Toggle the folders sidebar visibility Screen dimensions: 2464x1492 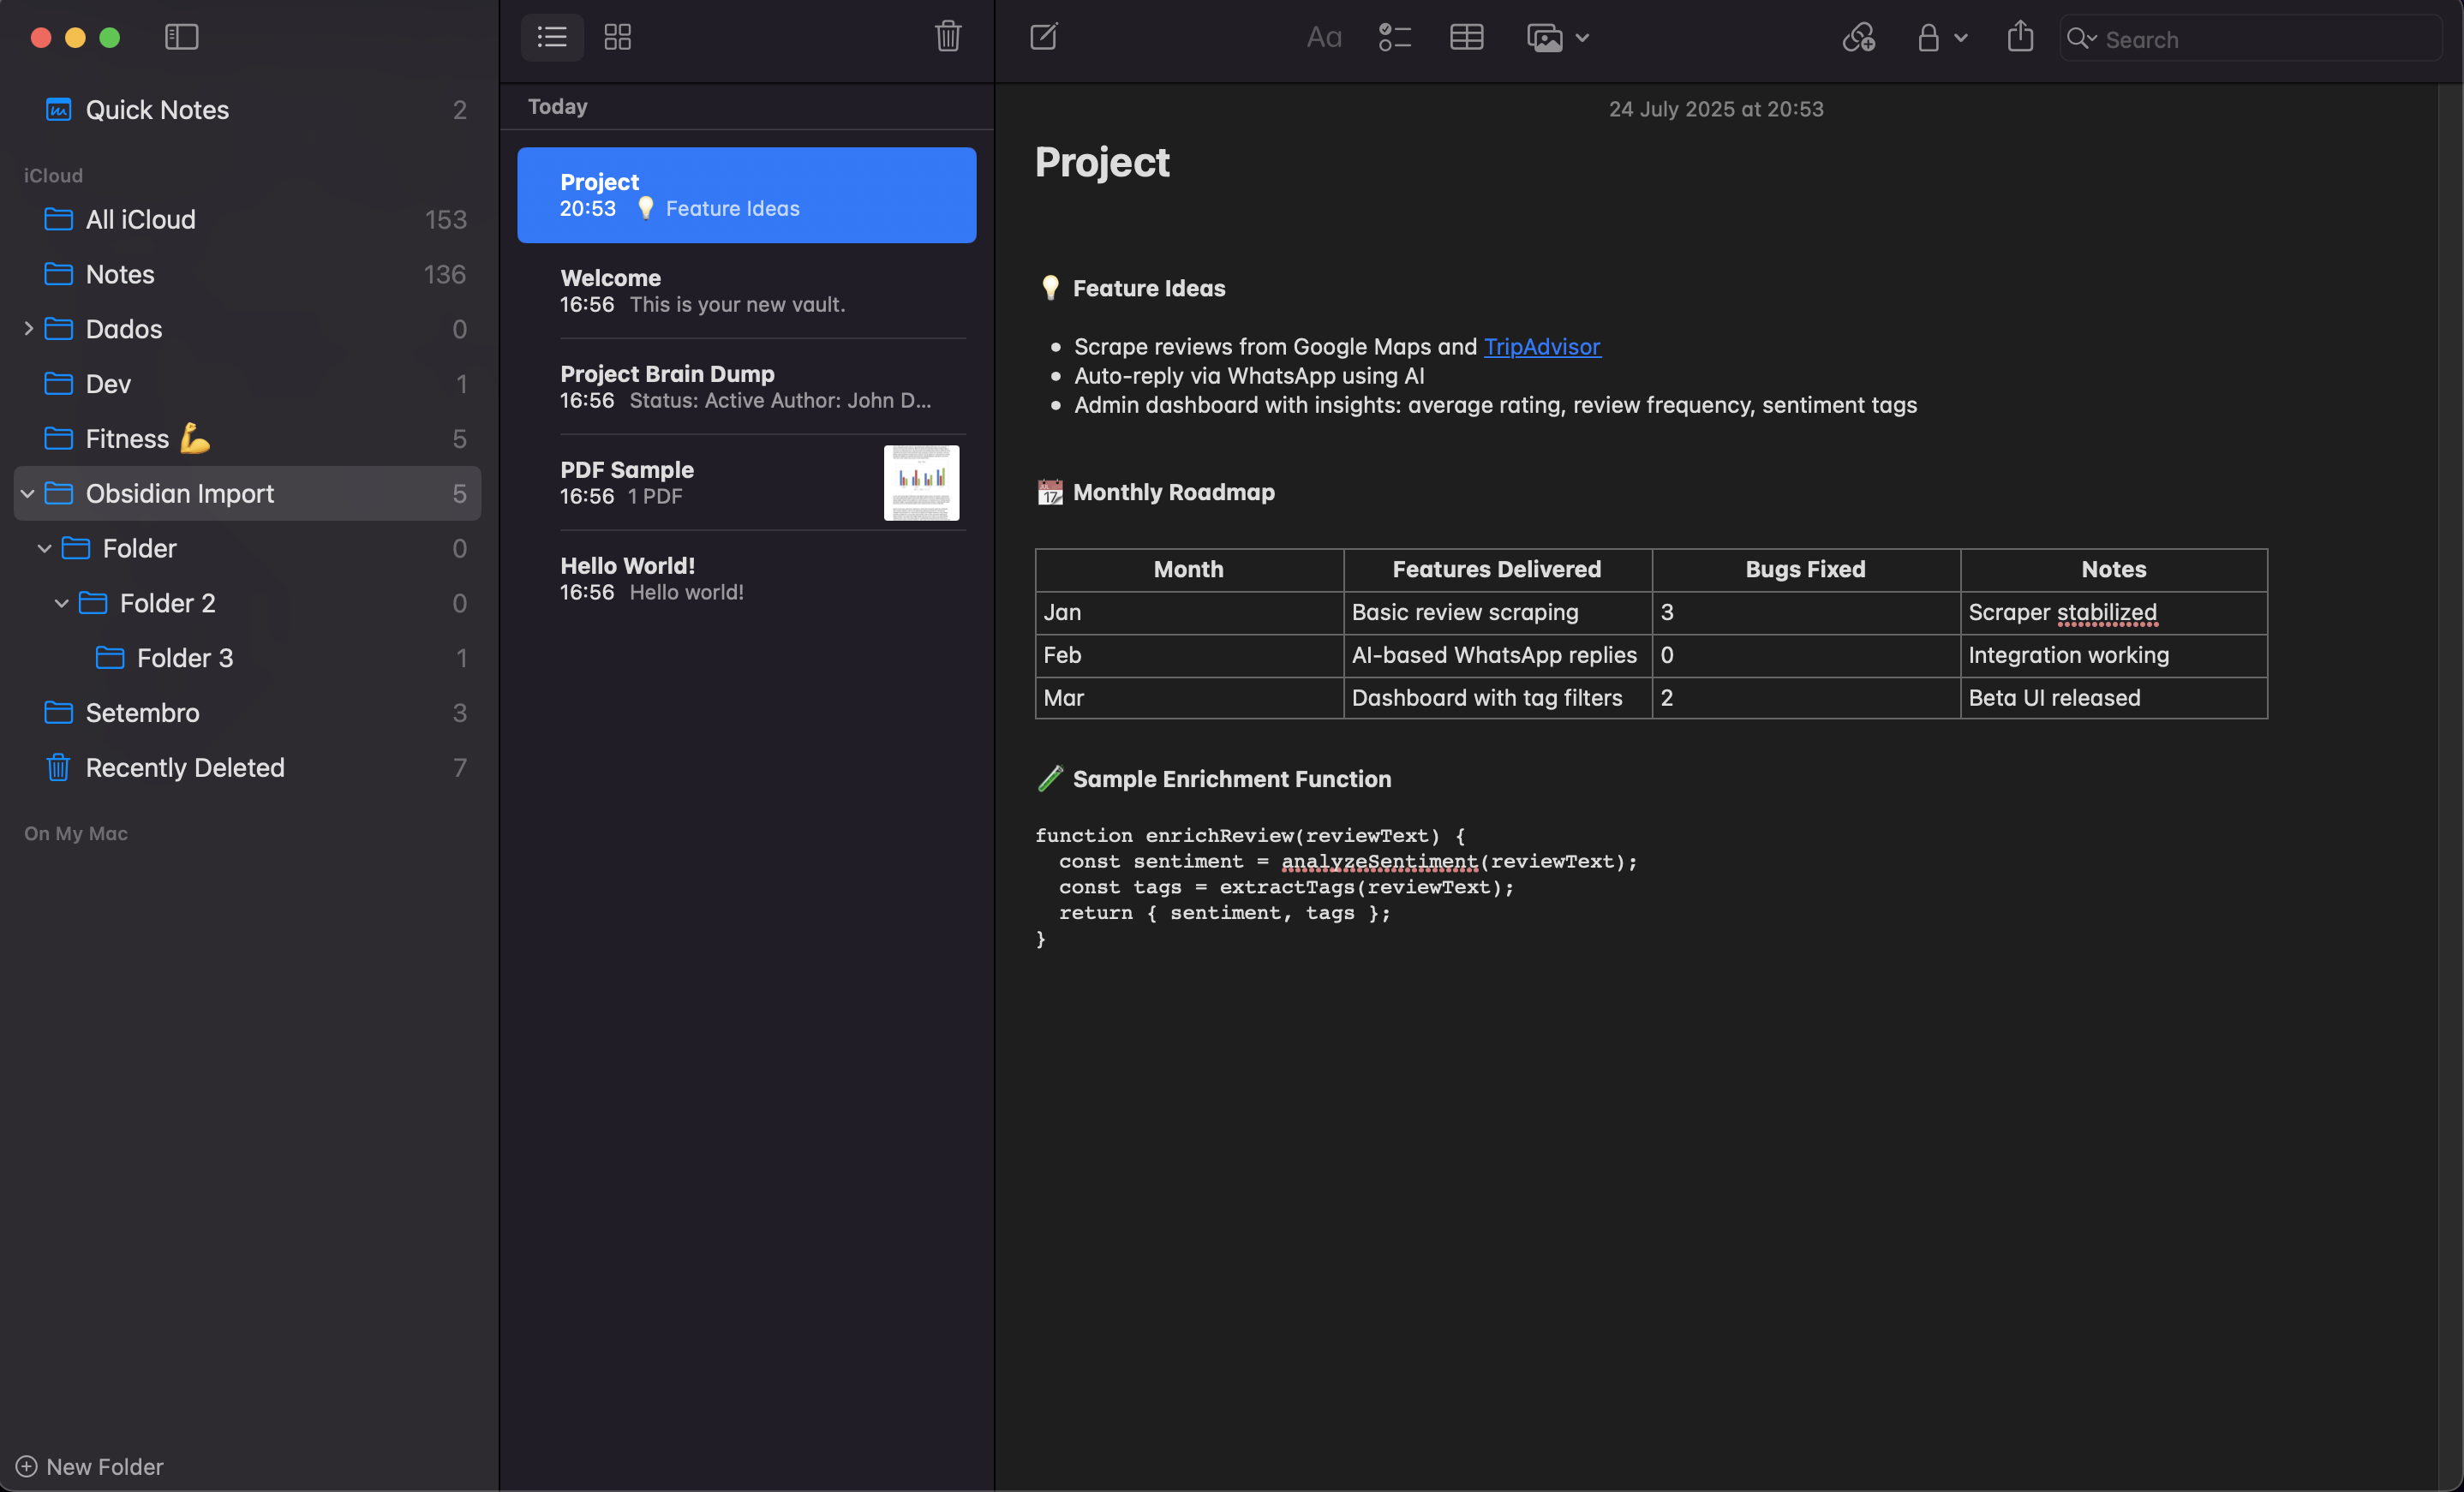182,37
